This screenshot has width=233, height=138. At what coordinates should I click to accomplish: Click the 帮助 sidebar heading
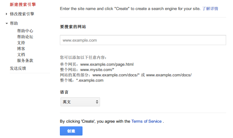(x=14, y=23)
